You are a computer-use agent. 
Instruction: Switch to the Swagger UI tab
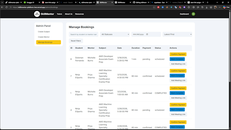(32, 2)
